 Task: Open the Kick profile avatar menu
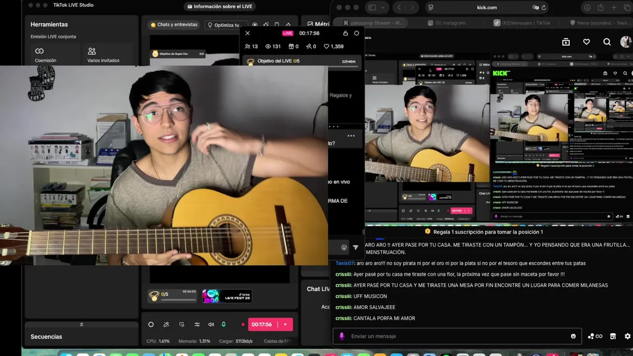(626, 42)
